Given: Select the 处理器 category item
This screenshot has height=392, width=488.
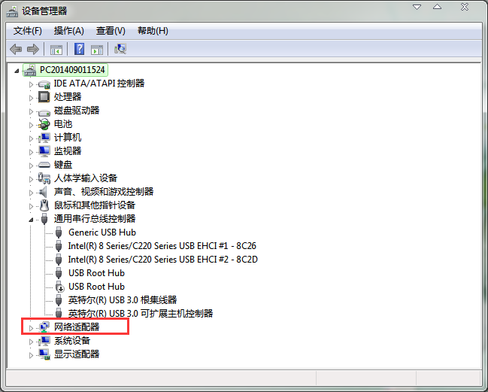Looking at the screenshot, I should [68, 97].
